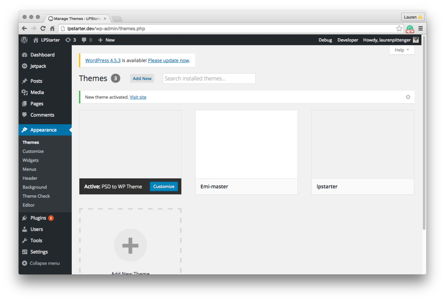Select Widgets in Appearance submenu
The image size is (445, 301).
pos(30,160)
